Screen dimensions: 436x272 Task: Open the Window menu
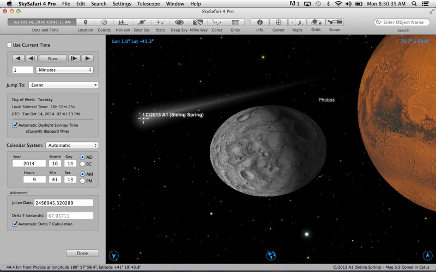point(175,4)
